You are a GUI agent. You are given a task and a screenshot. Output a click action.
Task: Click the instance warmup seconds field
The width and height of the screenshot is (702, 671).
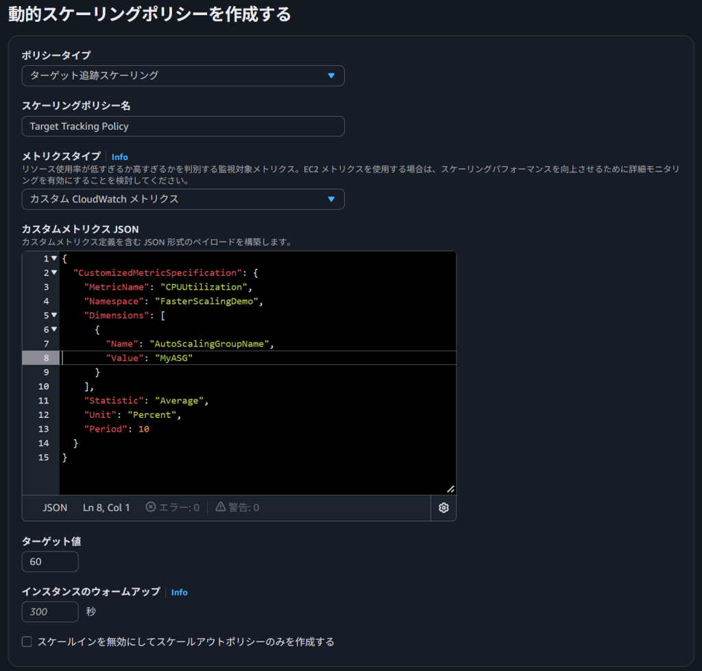50,612
